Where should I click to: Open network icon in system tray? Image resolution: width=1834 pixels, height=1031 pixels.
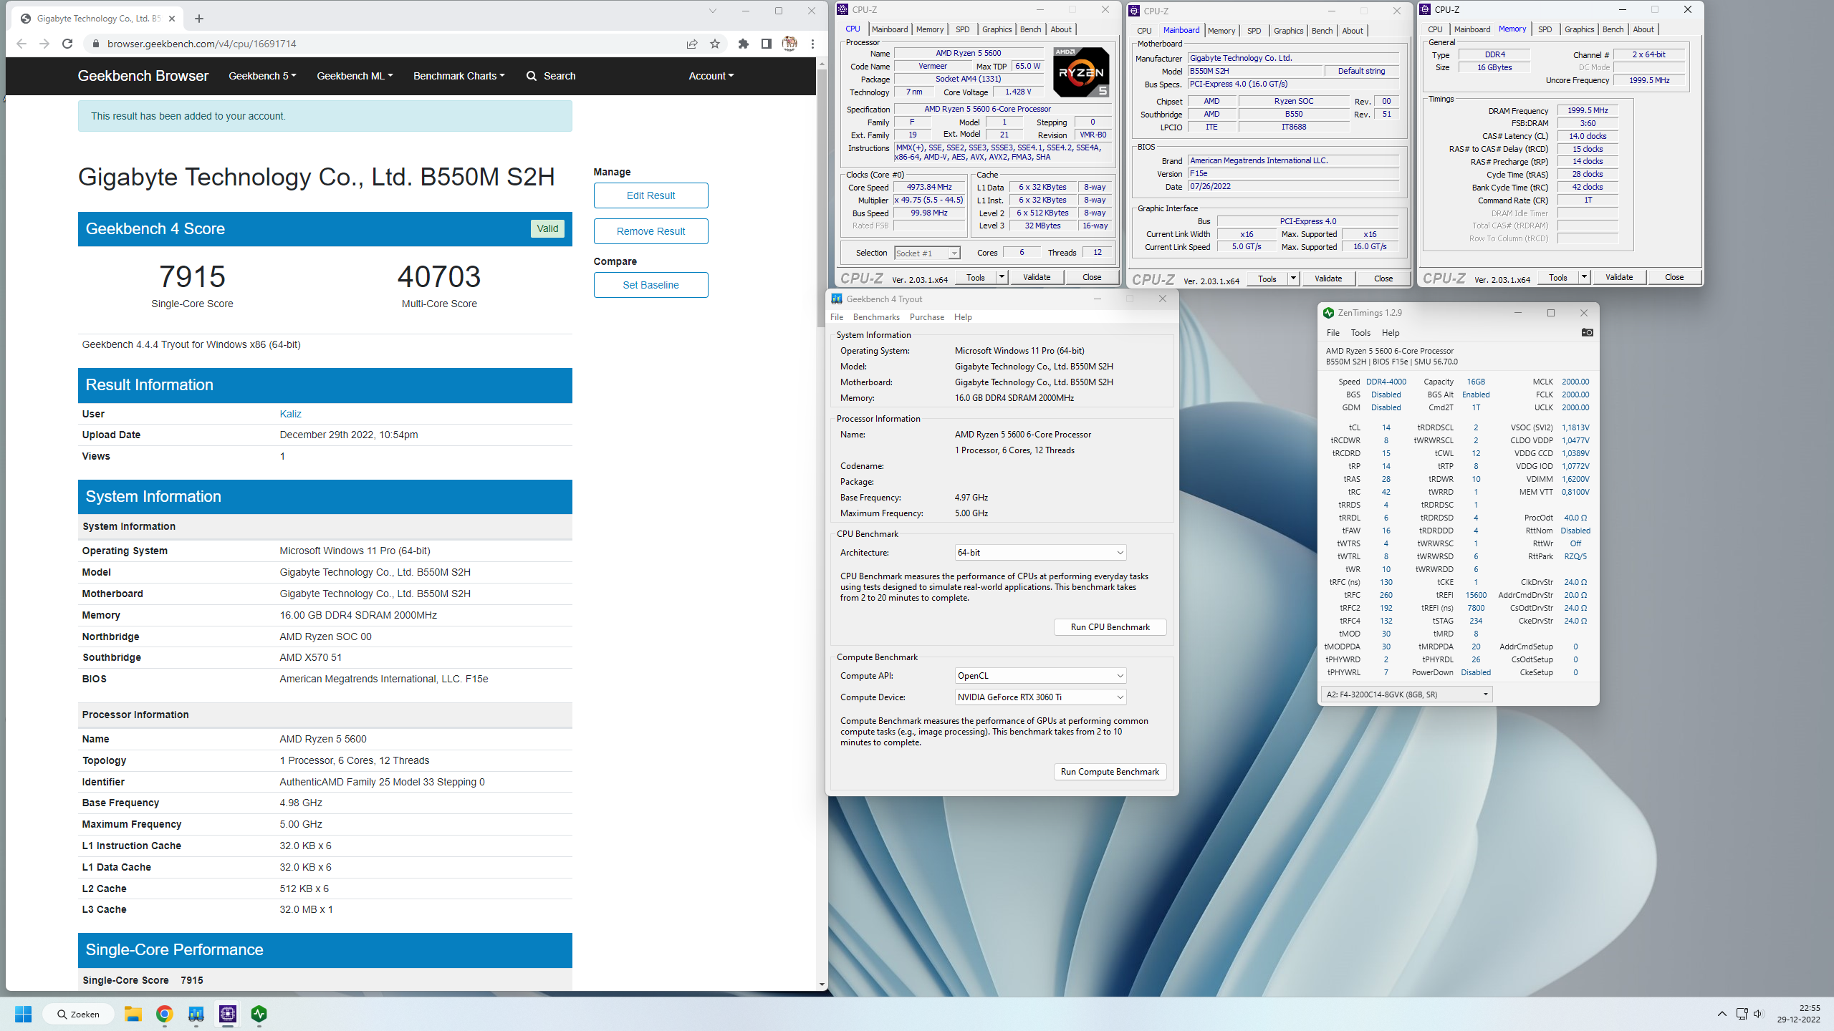1742,1014
